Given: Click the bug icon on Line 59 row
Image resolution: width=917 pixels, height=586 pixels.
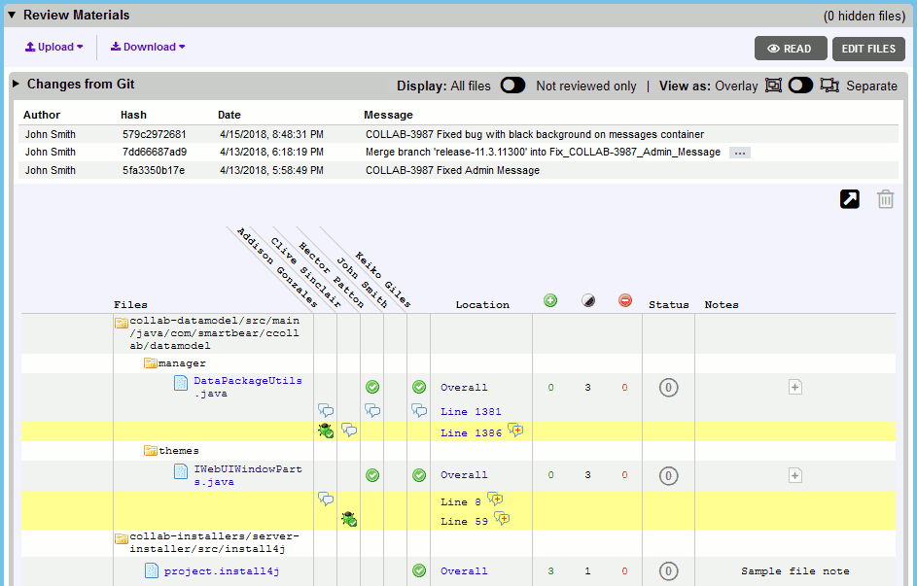Looking at the screenshot, I should coord(349,520).
